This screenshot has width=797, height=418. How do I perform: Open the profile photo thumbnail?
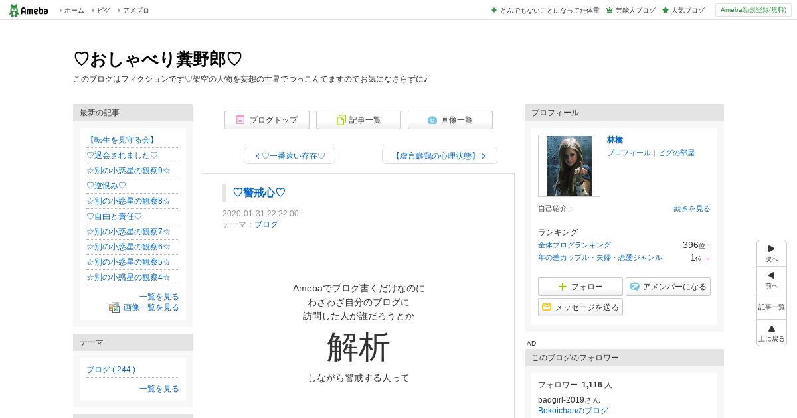(569, 166)
